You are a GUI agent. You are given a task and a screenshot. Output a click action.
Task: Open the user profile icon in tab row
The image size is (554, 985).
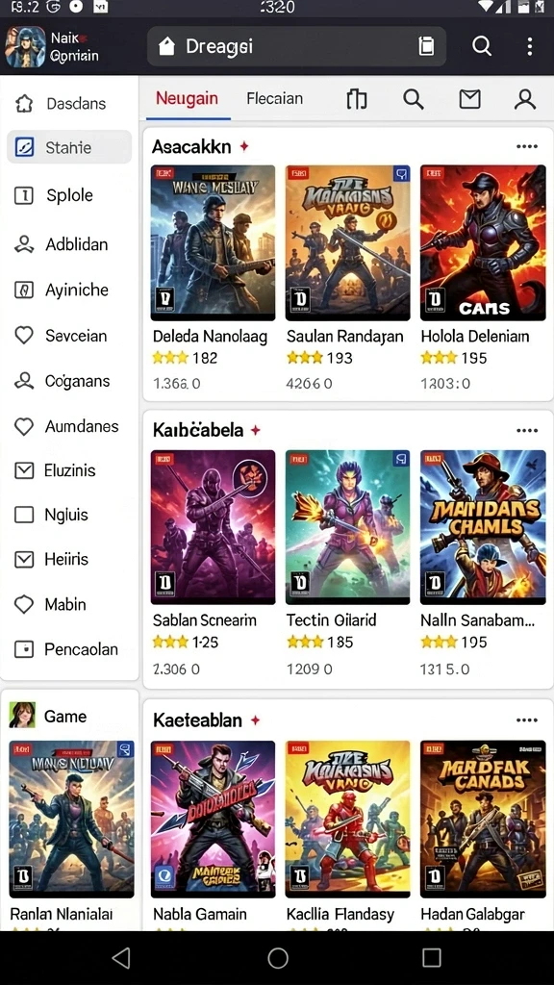524,99
